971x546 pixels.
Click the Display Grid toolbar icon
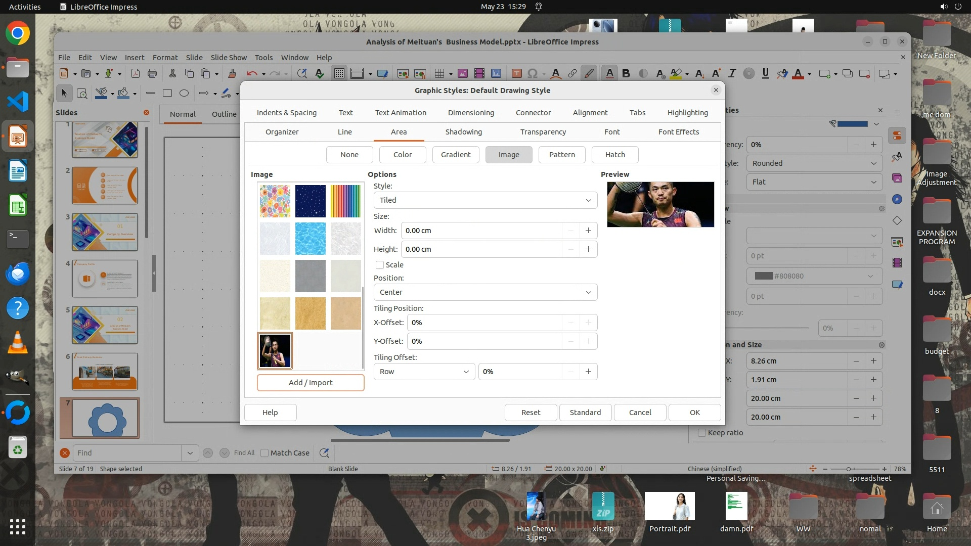339,74
